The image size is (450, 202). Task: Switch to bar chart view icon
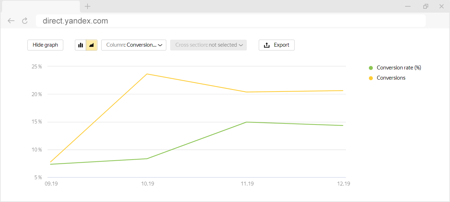(x=81, y=45)
